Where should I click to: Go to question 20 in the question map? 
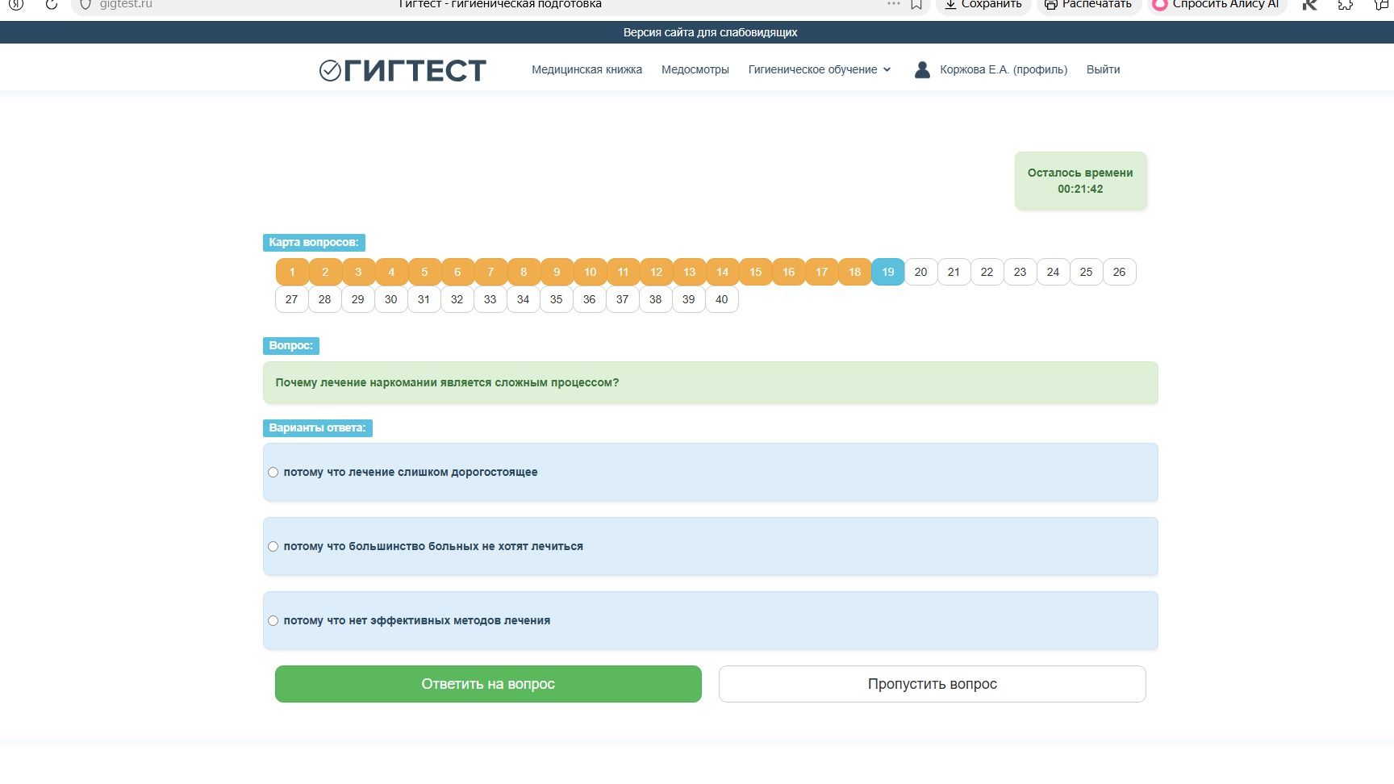[x=920, y=272]
